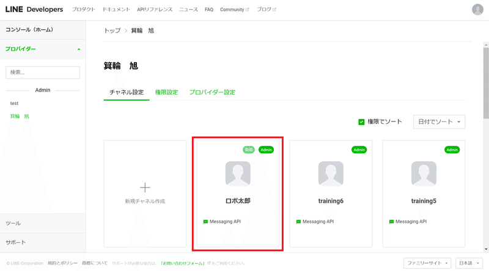Open サポート in the sidebar
Image resolution: width=489 pixels, height=271 pixels.
[x=43, y=242]
